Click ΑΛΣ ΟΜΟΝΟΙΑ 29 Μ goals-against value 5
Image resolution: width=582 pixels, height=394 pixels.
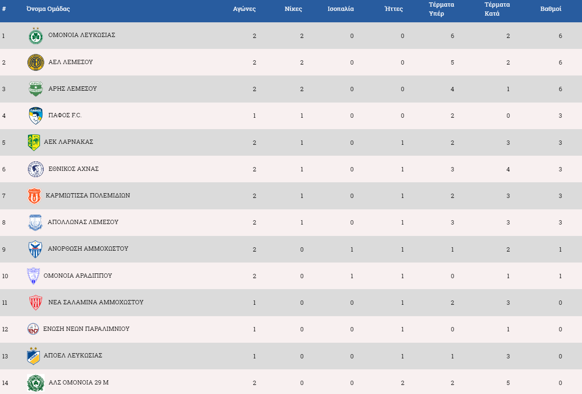(x=508, y=383)
